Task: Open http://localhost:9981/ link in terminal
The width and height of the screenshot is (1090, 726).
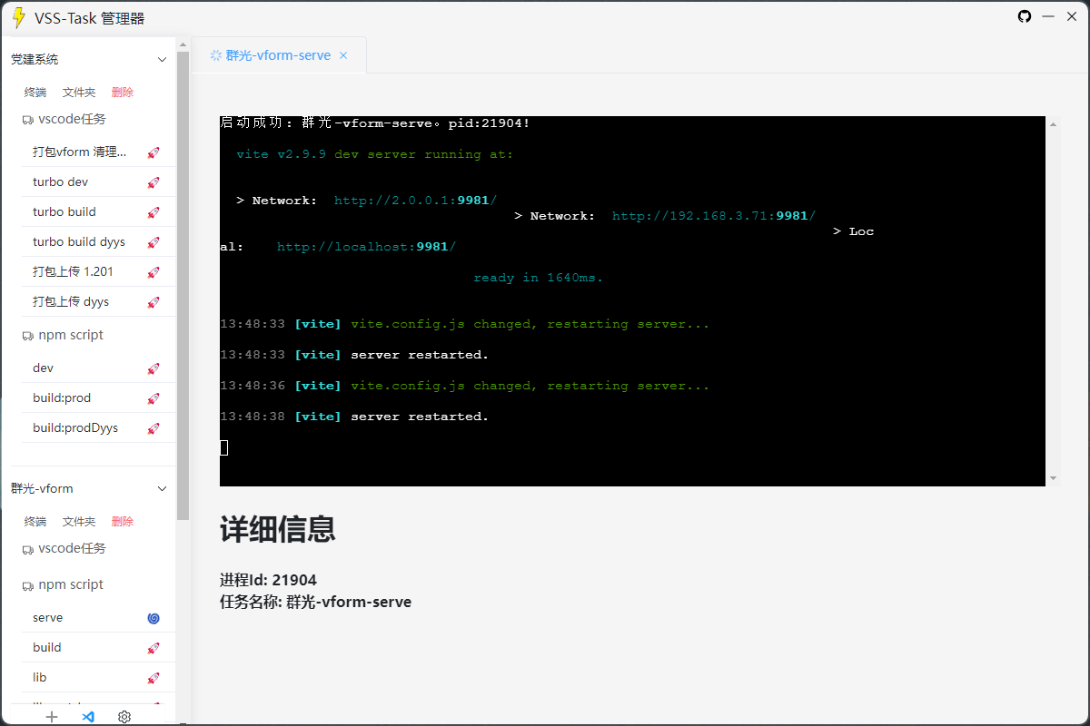Action: 366,247
